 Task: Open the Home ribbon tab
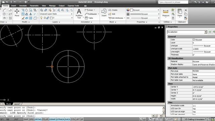[x=5, y=6]
